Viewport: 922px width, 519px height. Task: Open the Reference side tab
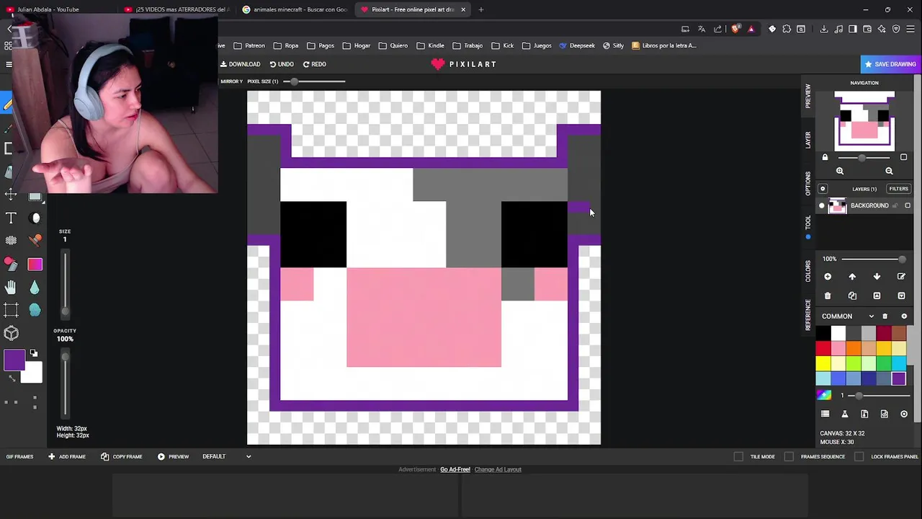808,315
